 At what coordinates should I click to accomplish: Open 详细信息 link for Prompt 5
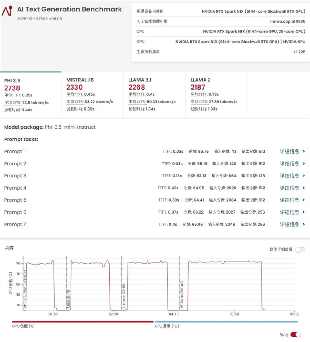(290, 200)
